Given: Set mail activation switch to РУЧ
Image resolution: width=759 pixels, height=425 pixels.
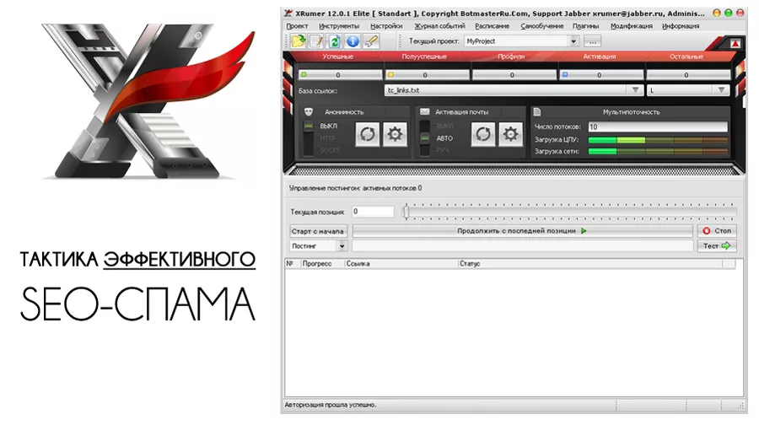Looking at the screenshot, I should [443, 150].
